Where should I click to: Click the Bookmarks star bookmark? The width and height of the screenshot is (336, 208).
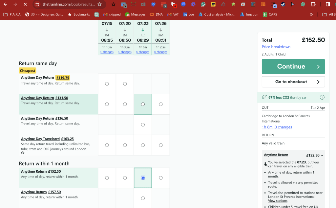(x=79, y=14)
